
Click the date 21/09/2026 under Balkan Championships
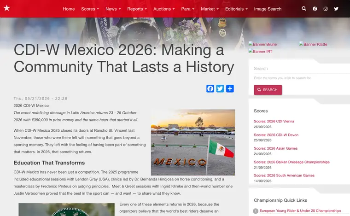[262, 167]
